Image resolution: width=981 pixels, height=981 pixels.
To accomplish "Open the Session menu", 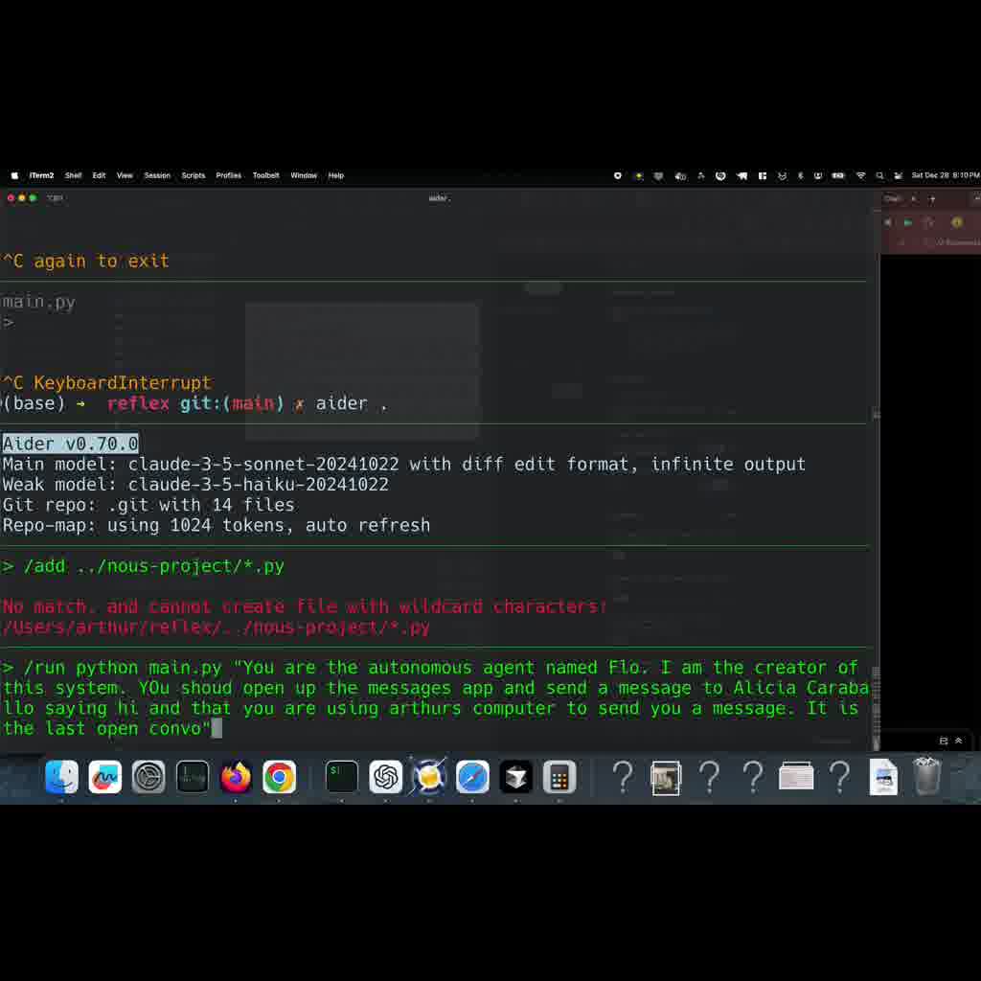I will 157,176.
